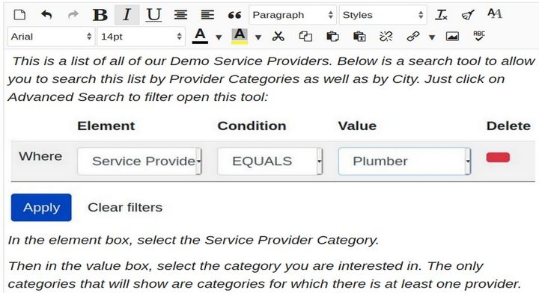
Task: Cut selection with scissors icon
Action: 278,36
